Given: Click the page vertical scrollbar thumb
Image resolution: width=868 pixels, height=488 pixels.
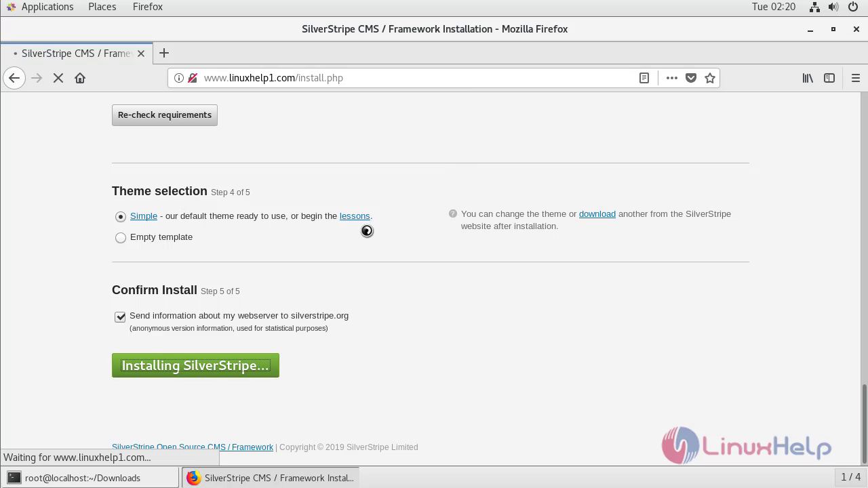Looking at the screenshot, I should pos(864,424).
